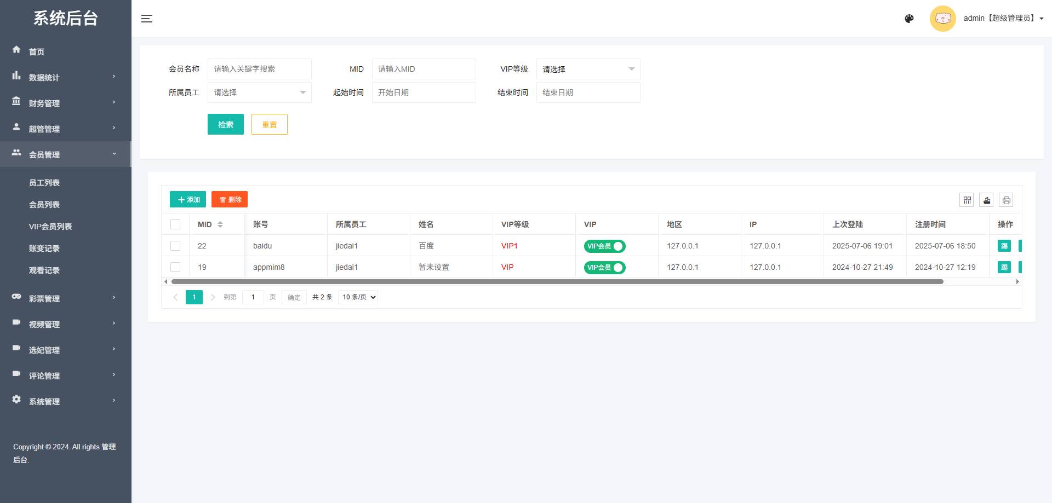This screenshot has height=503, width=1052.
Task: Click the print table icon
Action: click(x=1006, y=199)
